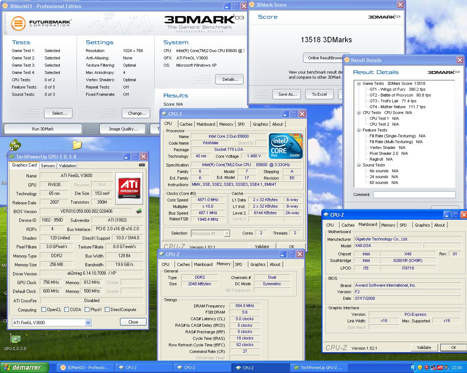The width and height of the screenshot is (467, 373).
Task: Enable the PhysX checkbox
Action: coord(87,310)
